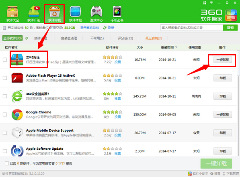This screenshot has height=177, width=240.
Task: Click 投票 vote link for Adobe Flash Player
Action: tap(117, 80)
